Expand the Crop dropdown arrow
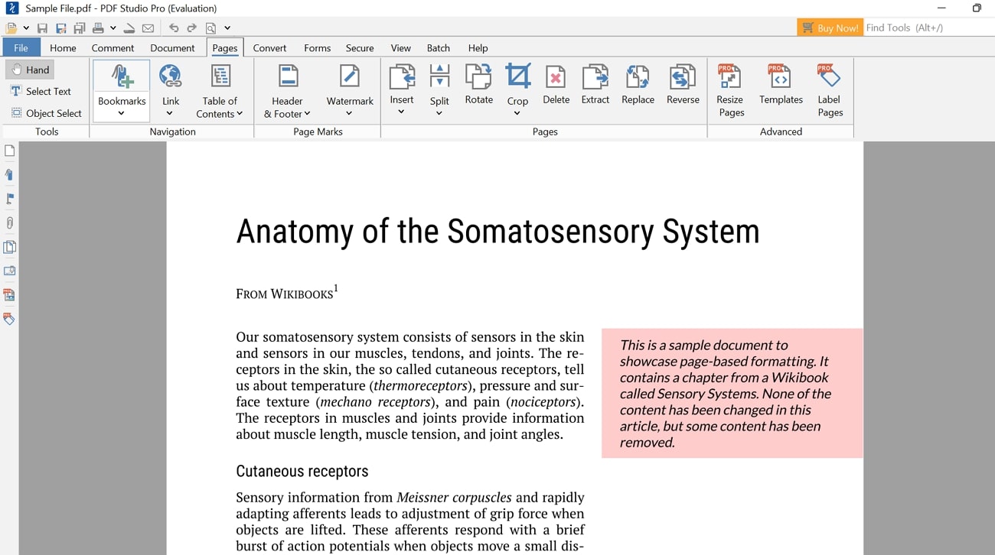The image size is (995, 555). point(517,114)
